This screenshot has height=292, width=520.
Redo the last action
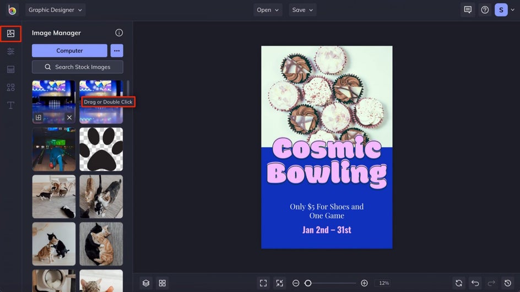tap(491, 283)
